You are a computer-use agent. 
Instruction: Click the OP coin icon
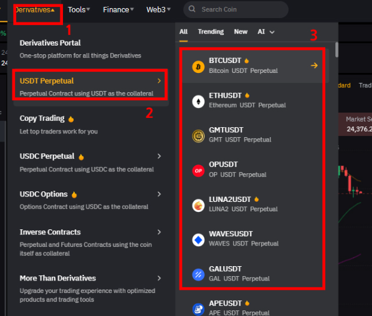point(198,171)
